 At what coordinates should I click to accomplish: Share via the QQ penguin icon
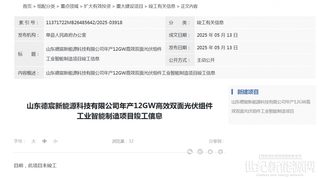[210, 151]
